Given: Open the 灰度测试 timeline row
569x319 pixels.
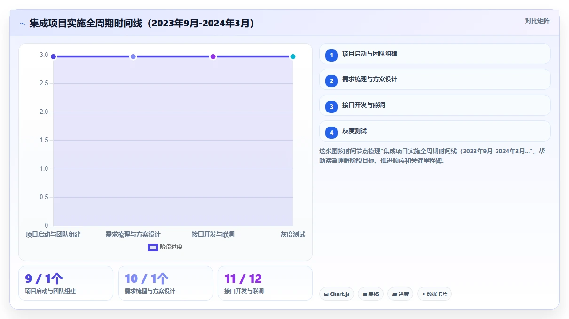Looking at the screenshot, I should pyautogui.click(x=435, y=131).
